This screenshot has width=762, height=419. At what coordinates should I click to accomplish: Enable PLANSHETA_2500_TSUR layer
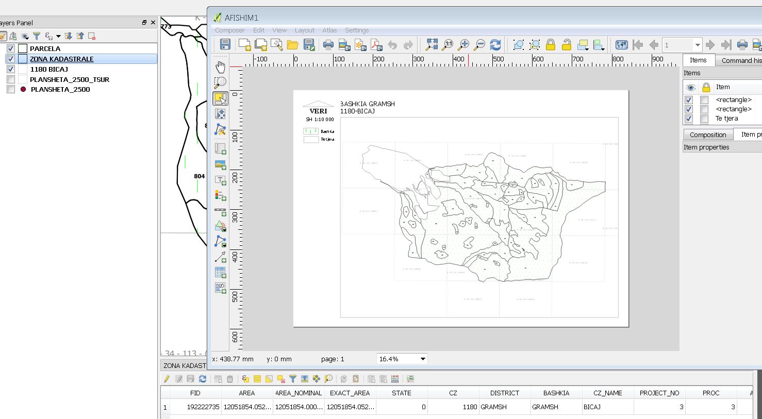pyautogui.click(x=11, y=79)
